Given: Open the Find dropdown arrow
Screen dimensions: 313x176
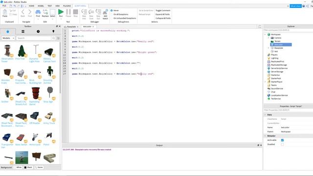Looking at the screenshot, I should coord(38,19).
